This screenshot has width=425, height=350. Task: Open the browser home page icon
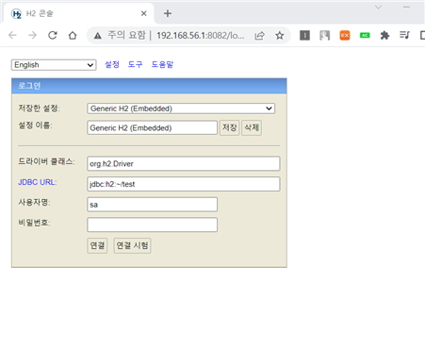[73, 35]
